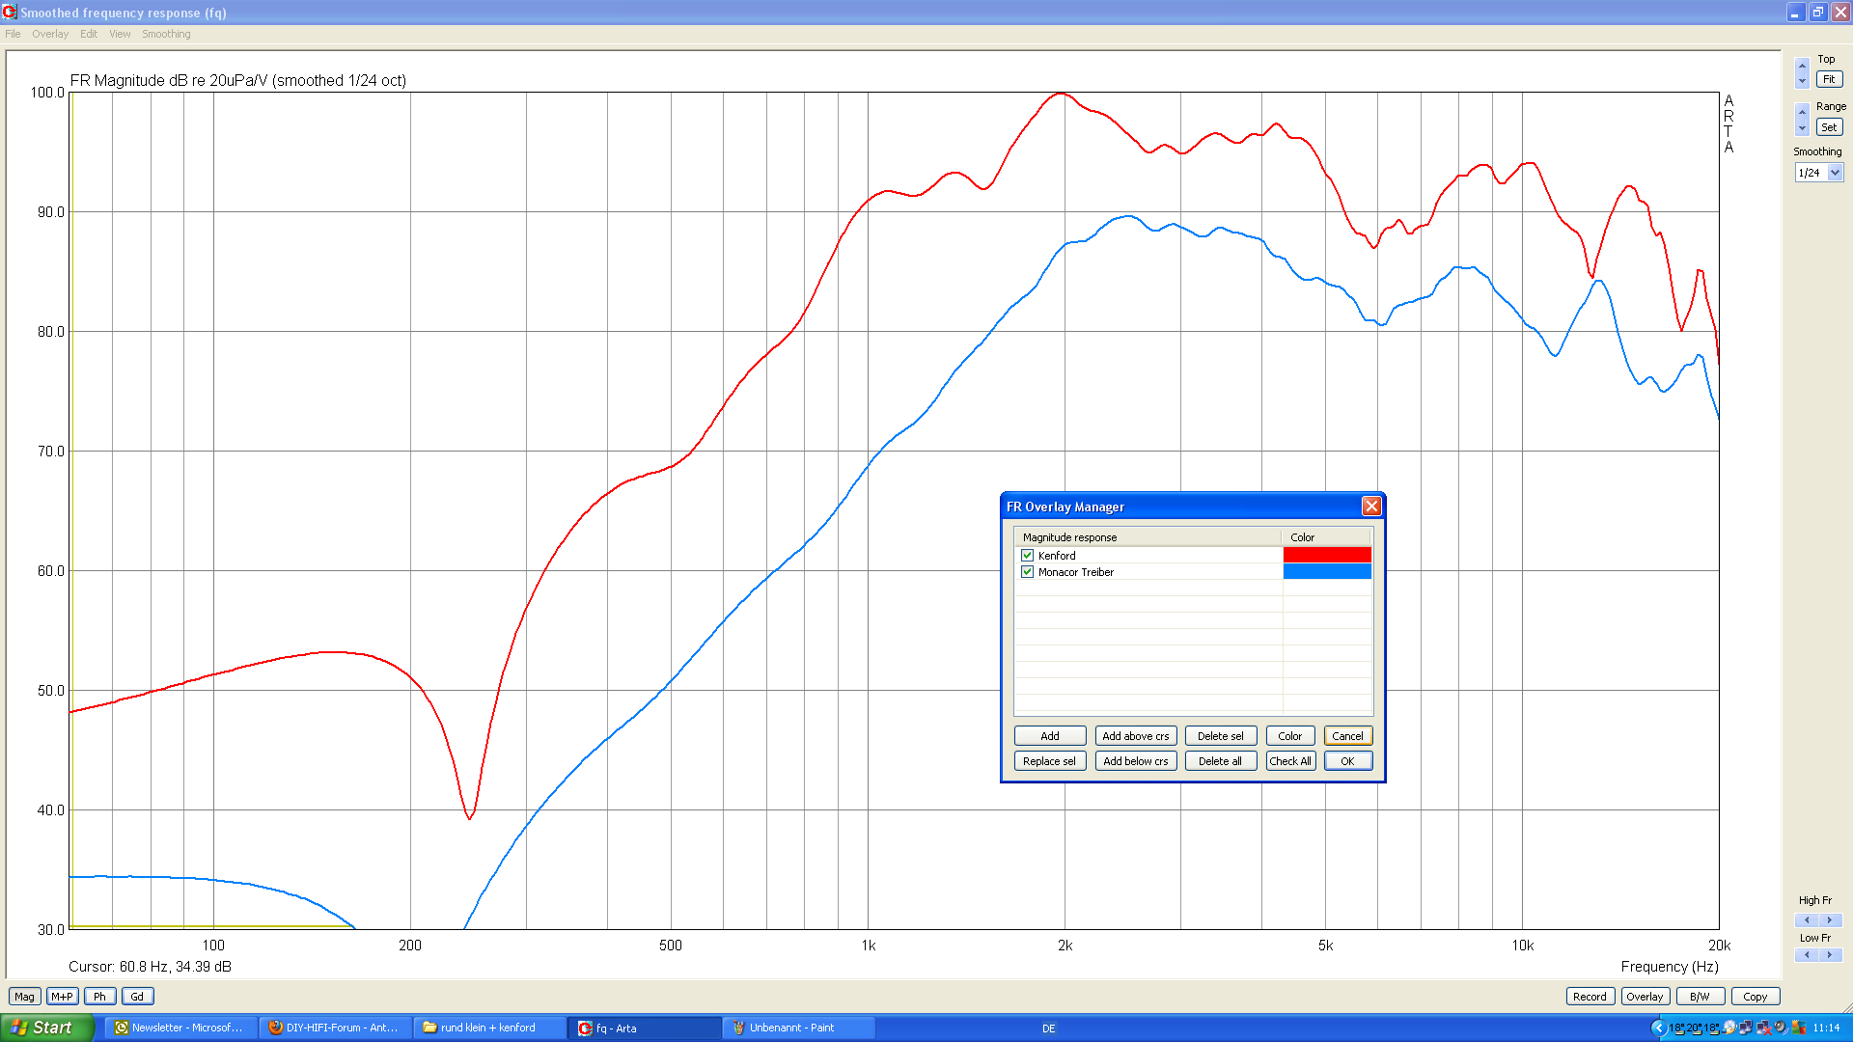The width and height of the screenshot is (1853, 1042).
Task: Uncheck the Monacor Treiber overlay checkbox
Action: (1027, 572)
